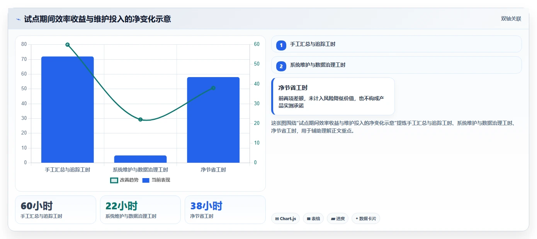The image size is (537, 239).
Task: Open the 系统维护与数据治理工时 list item
Action: [x=396, y=65]
